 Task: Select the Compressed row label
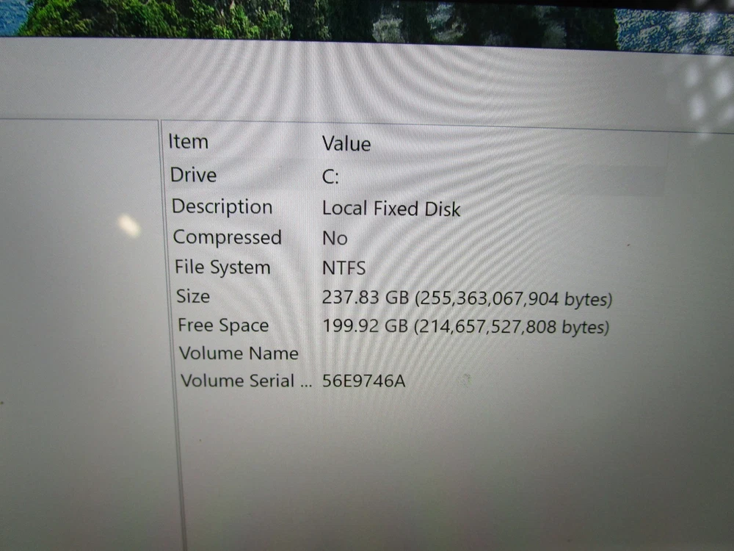(227, 237)
